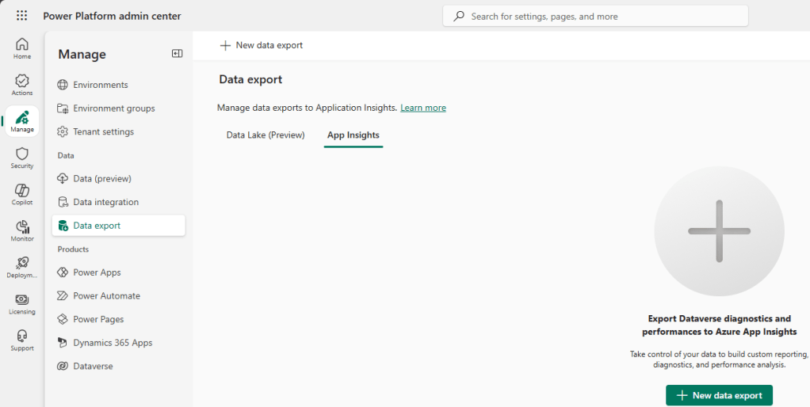Open Deployment rocket icon in the rail
The height and width of the screenshot is (407, 810).
22,267
